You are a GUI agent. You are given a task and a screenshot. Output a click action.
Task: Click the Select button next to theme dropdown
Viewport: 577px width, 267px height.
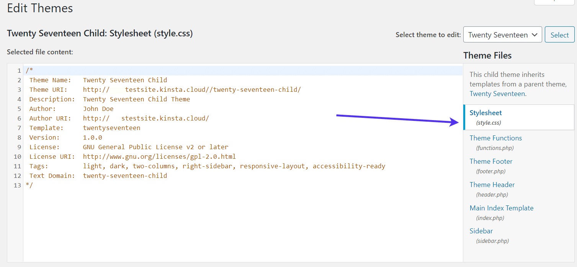point(559,34)
